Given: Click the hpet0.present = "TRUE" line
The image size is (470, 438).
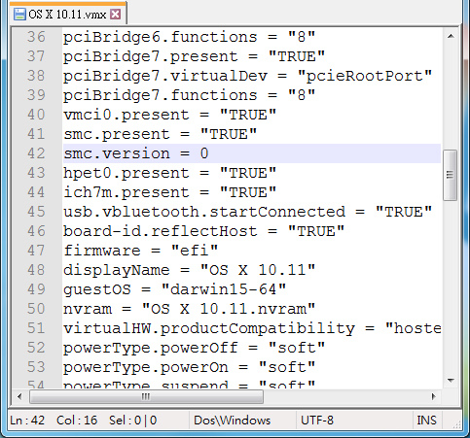Looking at the screenshot, I should click(x=169, y=173).
